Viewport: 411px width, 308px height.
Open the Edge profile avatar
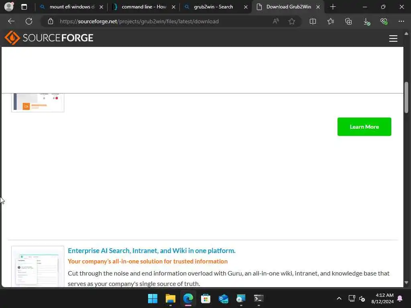(x=9, y=6)
